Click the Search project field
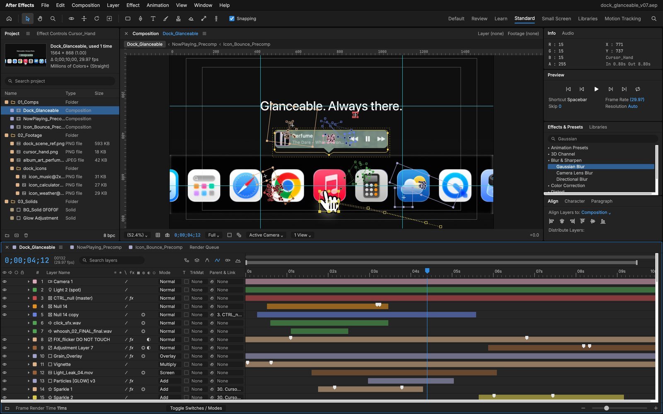This screenshot has height=414, width=663. coord(60,81)
